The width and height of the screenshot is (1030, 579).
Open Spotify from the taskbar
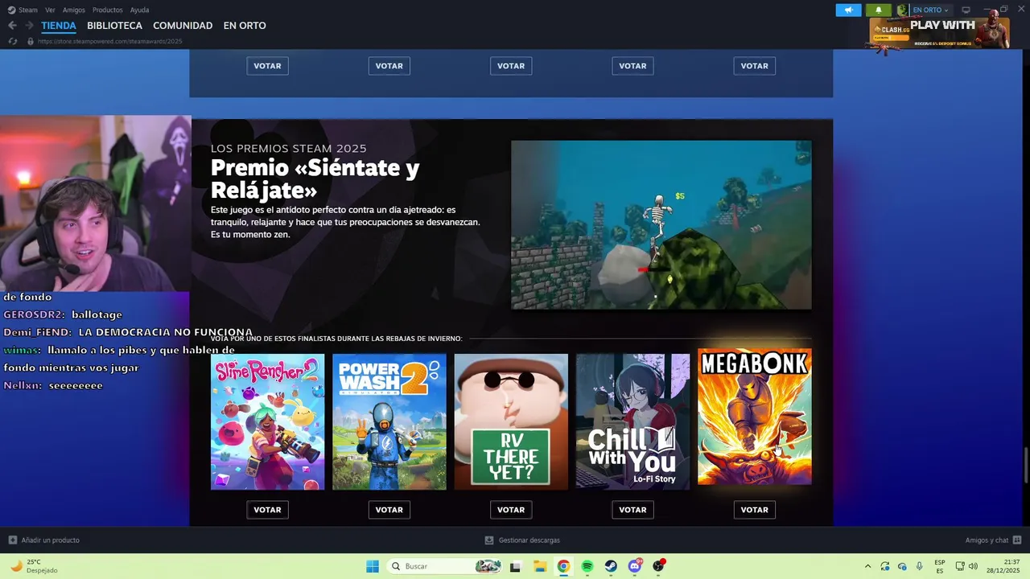[x=587, y=566]
